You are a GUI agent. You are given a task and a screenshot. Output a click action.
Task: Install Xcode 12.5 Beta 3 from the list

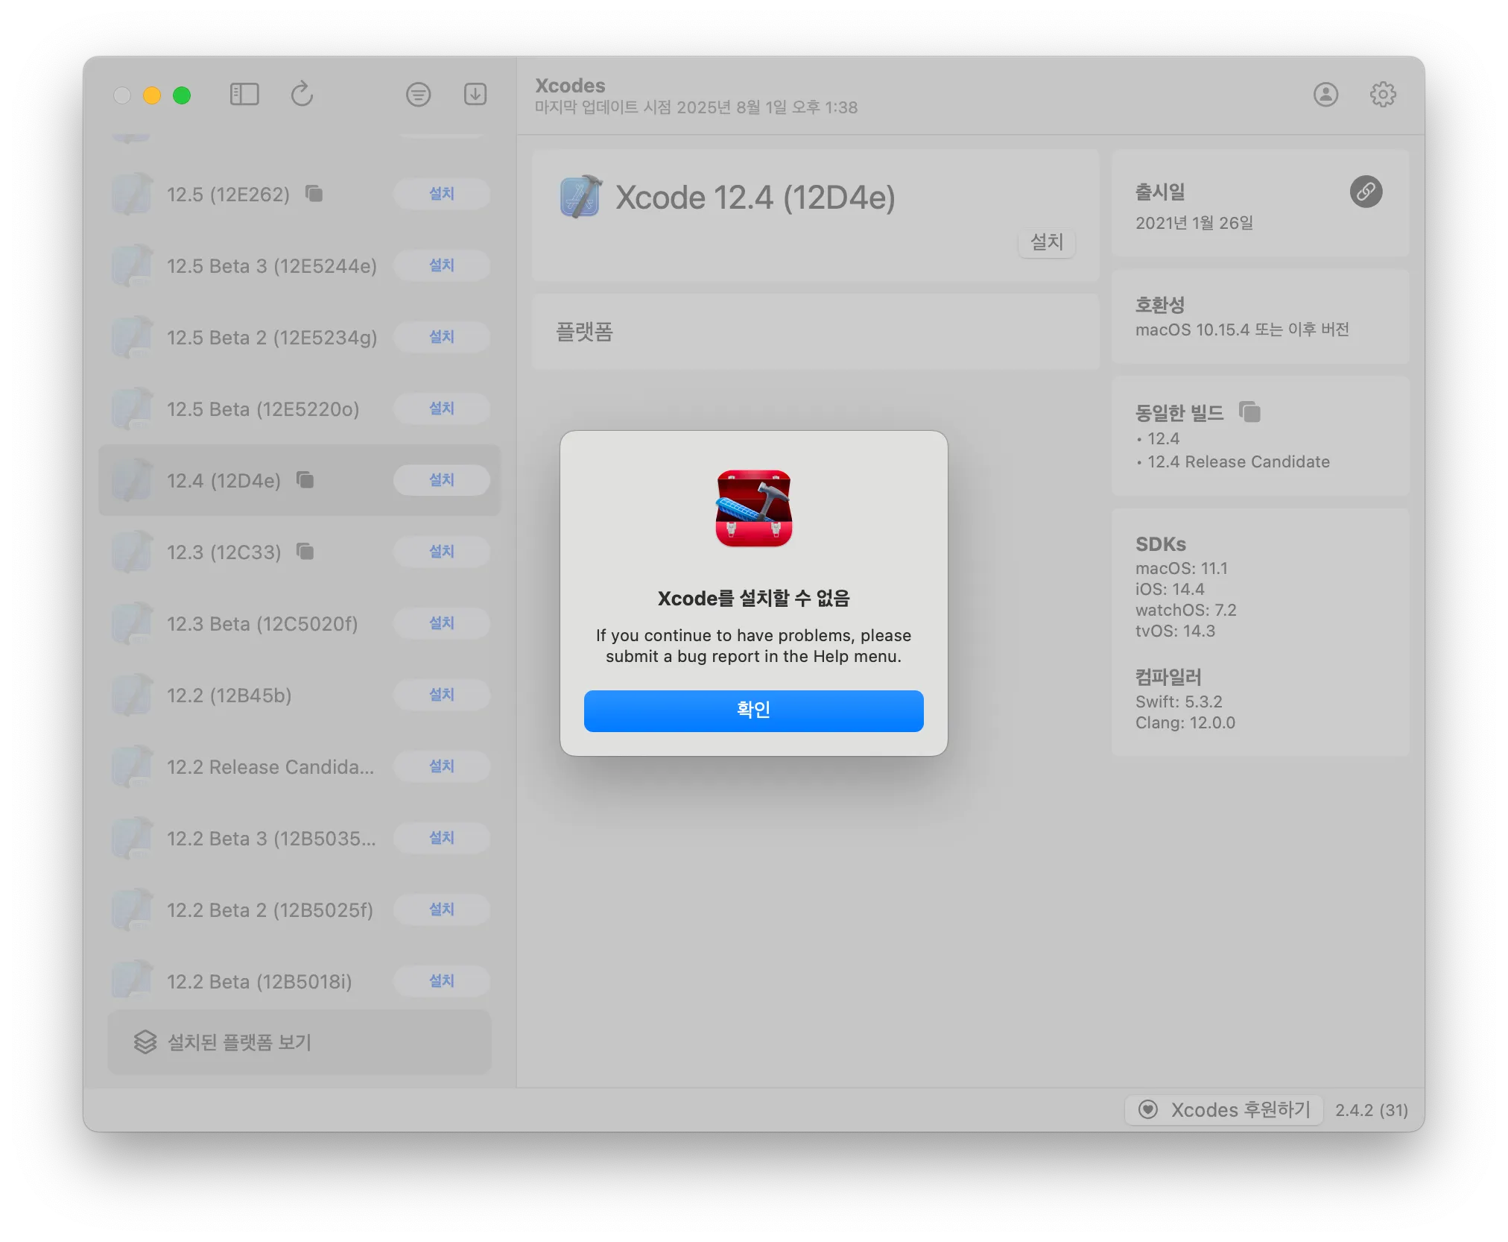tap(441, 265)
